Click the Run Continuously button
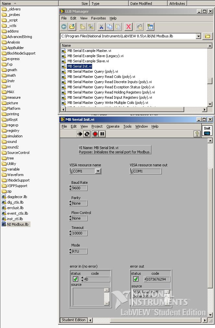 tap(87, 134)
